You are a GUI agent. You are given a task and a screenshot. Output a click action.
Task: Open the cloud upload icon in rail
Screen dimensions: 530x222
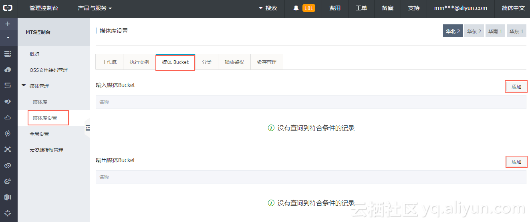[8, 69]
